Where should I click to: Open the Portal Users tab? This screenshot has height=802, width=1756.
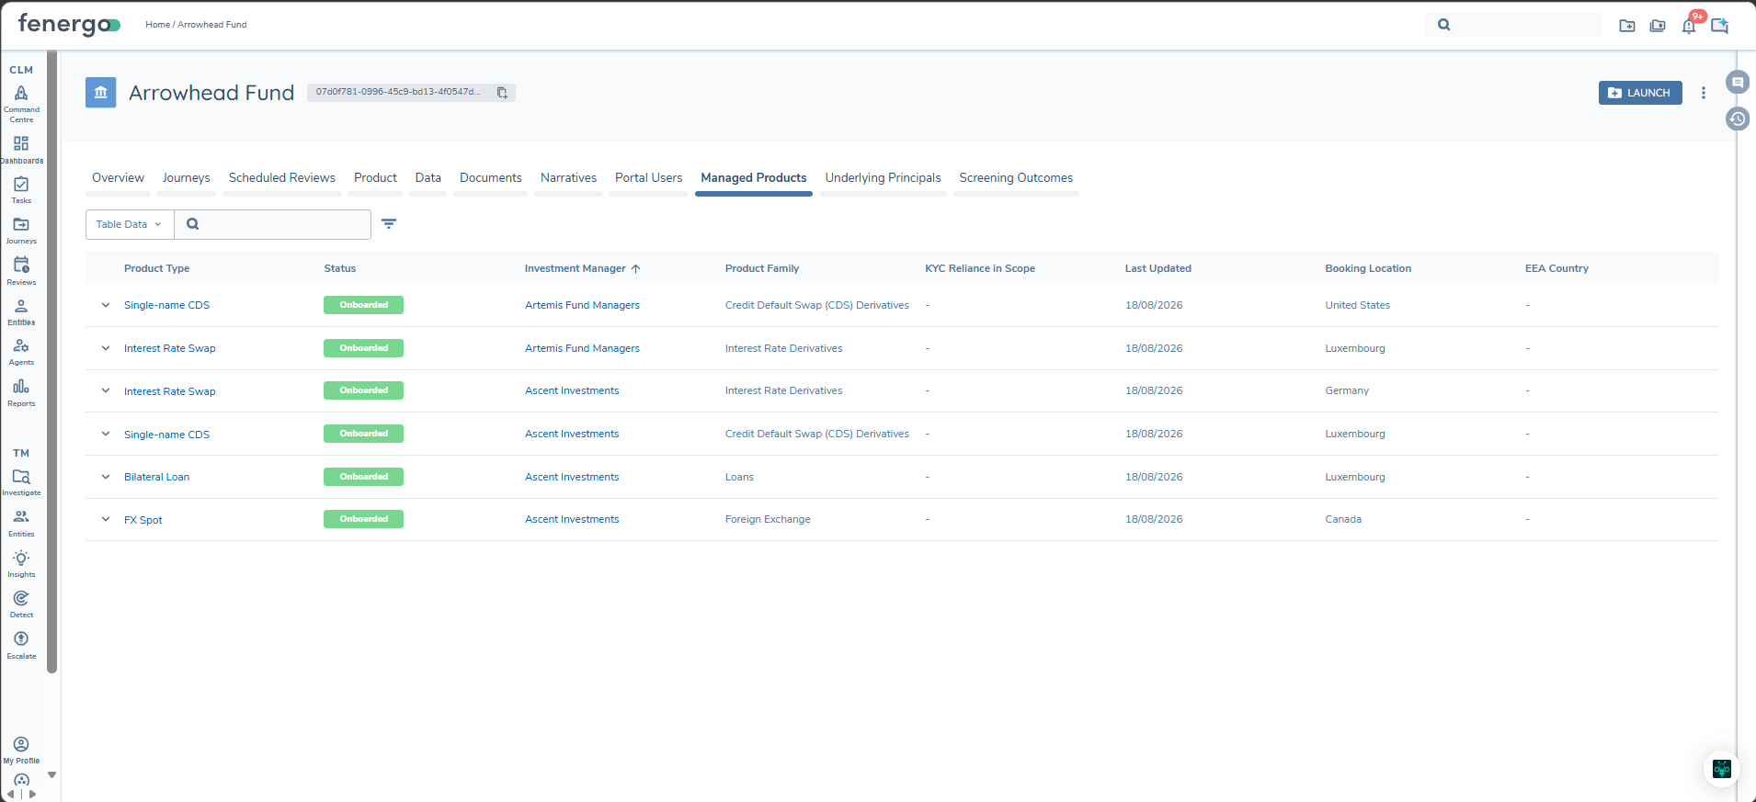[x=649, y=178]
